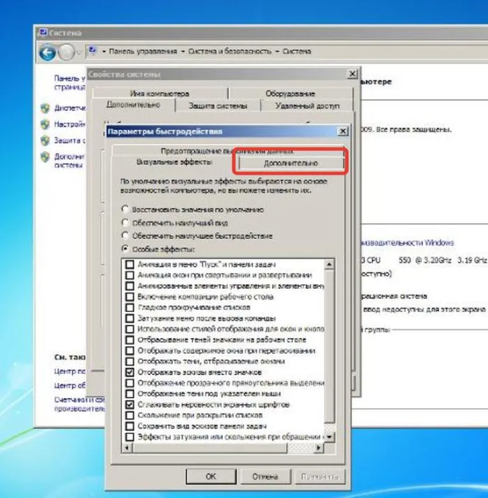
Task: Enable 'Отображать тени, отбрасываемые окнами'
Action: point(130,361)
